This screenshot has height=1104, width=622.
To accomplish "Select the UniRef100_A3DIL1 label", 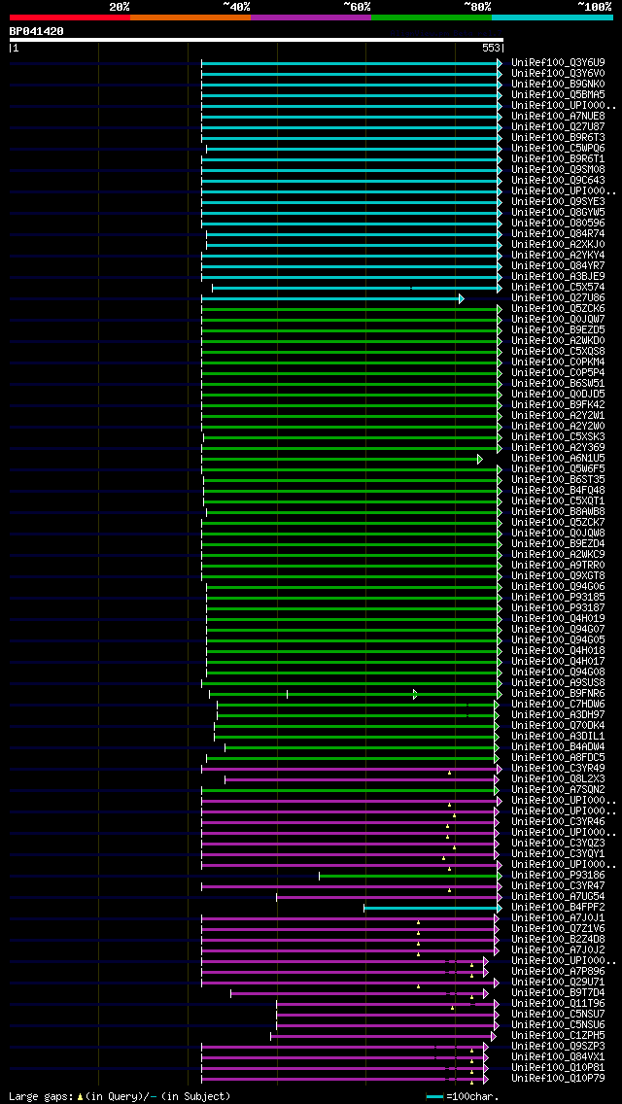I will [558, 736].
